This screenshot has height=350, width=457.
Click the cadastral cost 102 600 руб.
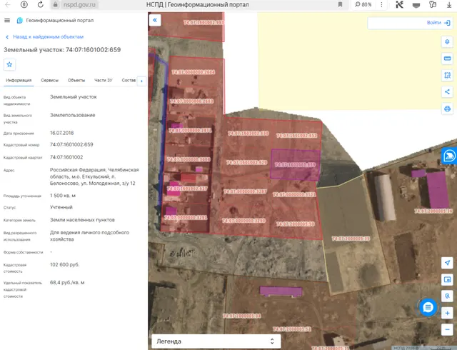click(65, 264)
